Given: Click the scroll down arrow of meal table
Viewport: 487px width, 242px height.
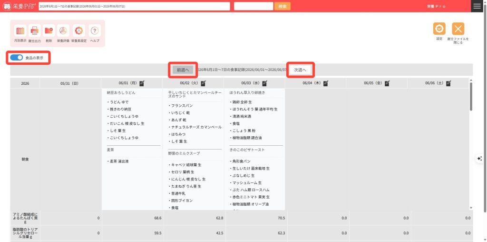Looking at the screenshot, I should [x=471, y=208].
